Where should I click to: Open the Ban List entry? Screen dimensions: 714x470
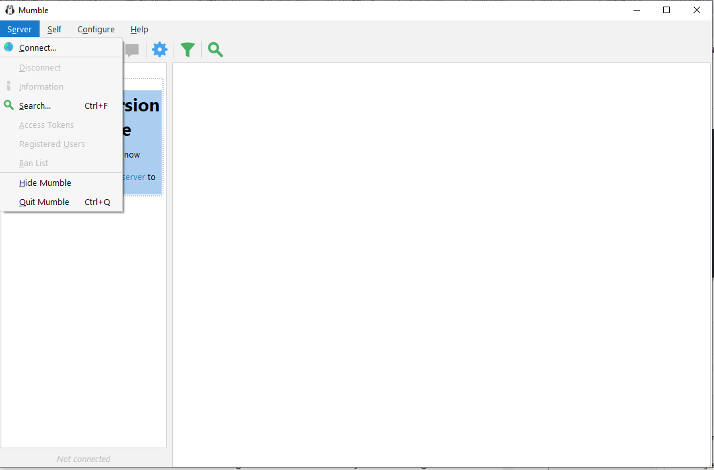(x=34, y=163)
